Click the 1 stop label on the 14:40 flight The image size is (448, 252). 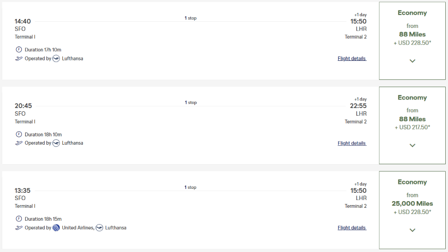(x=190, y=18)
